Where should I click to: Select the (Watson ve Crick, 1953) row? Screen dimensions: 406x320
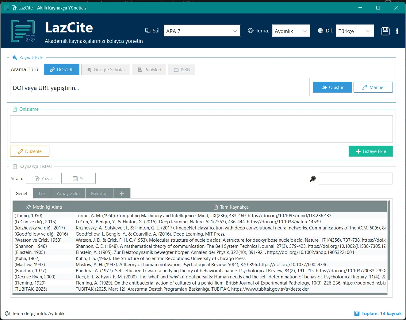point(200,240)
